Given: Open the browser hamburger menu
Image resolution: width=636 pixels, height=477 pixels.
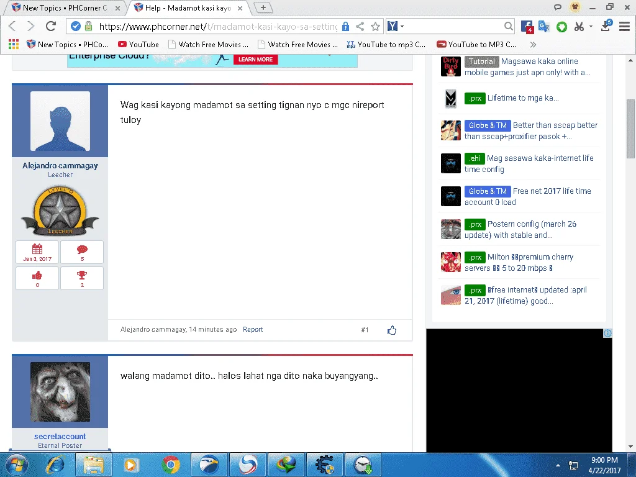Looking at the screenshot, I should pos(624,26).
